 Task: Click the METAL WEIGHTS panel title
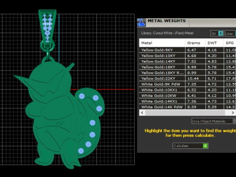point(167,21)
